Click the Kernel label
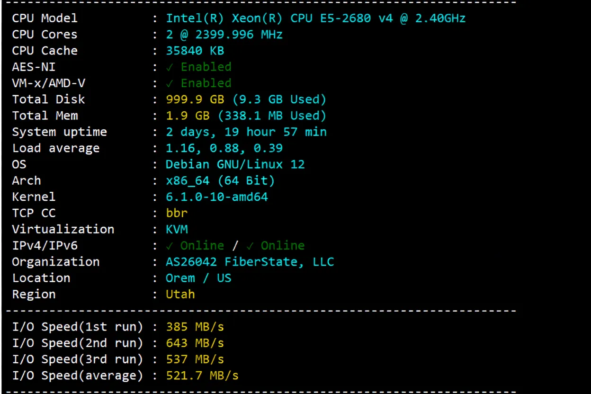591x394 pixels. point(34,197)
